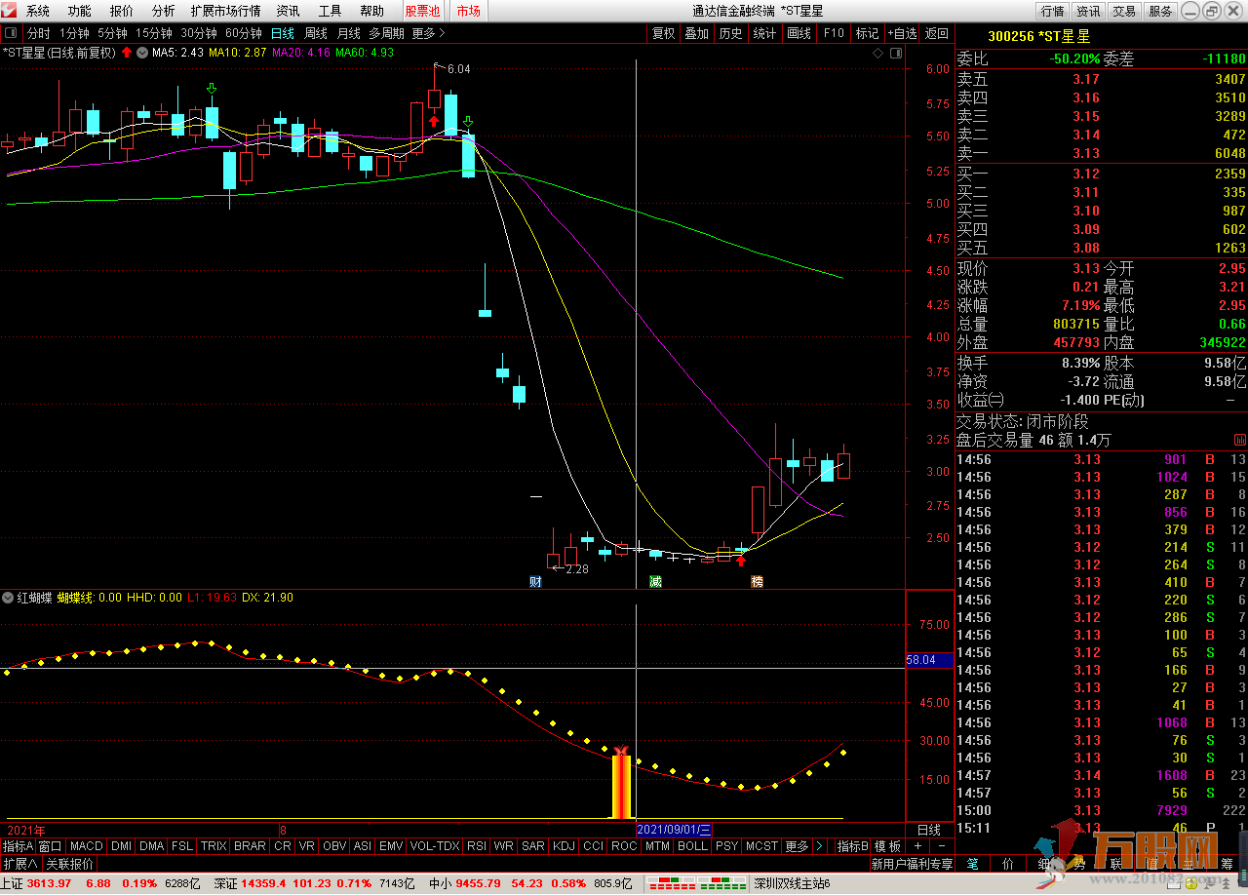1248x895 pixels.
Task: Open the 关联报价 tab
Action: click(x=69, y=864)
